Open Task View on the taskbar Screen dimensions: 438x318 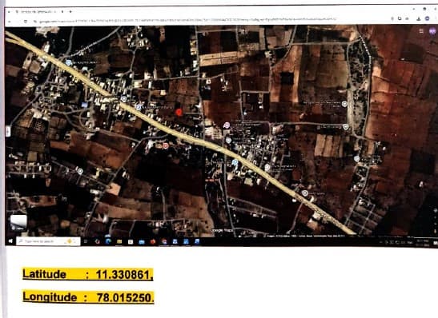tap(86, 241)
